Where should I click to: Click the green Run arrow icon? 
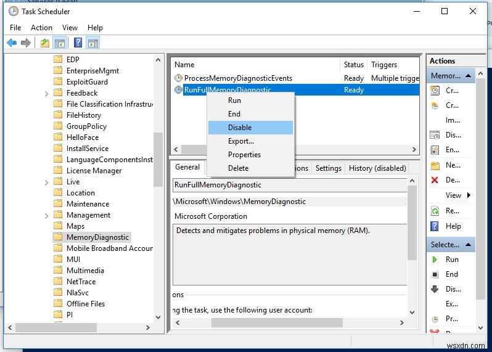(435, 260)
